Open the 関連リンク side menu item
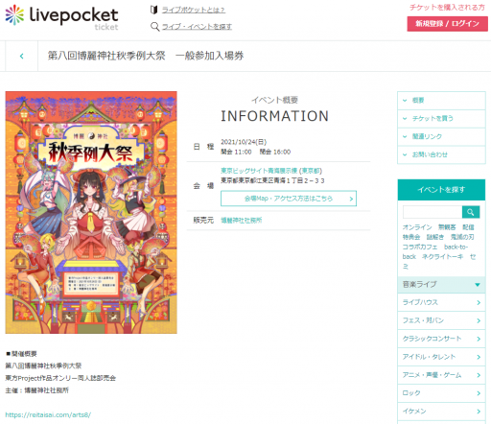491x424 pixels. 441,137
